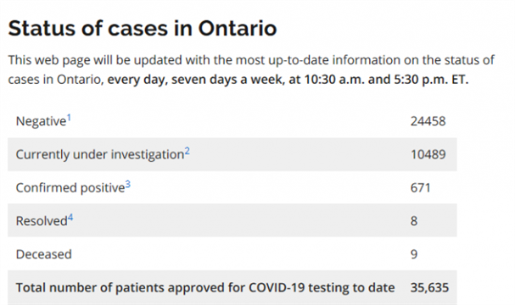Click the under investigation value 10489

428,154
